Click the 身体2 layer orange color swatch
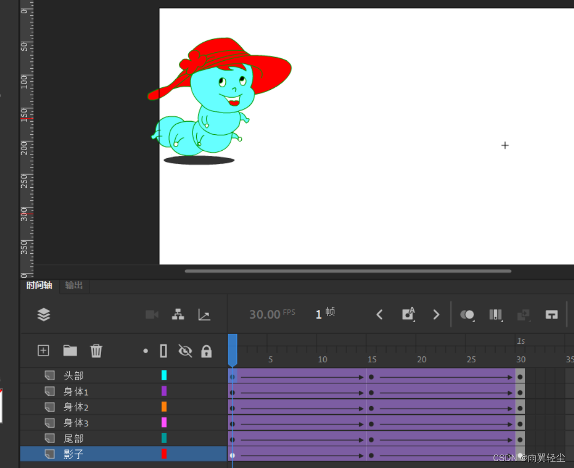This screenshot has width=574, height=468. tap(164, 407)
